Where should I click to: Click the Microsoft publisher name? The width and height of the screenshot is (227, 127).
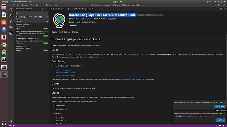pos(74,19)
